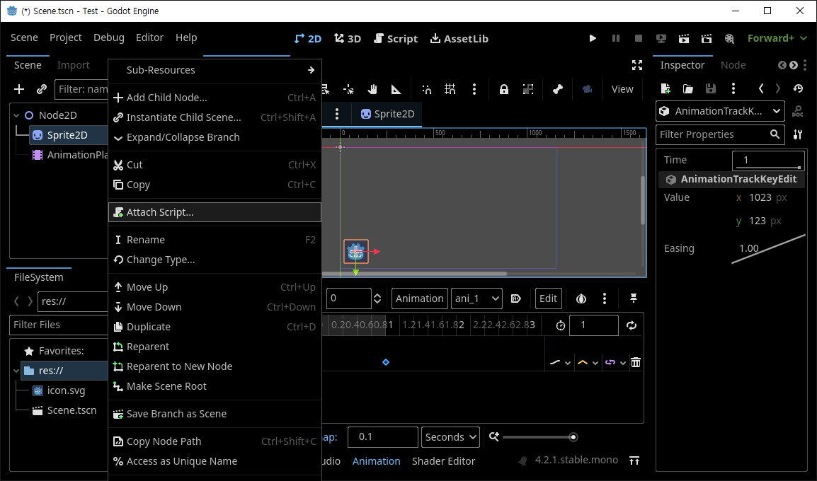Open object history clock icon in Inspector
The width and height of the screenshot is (817, 481).
point(798,88)
